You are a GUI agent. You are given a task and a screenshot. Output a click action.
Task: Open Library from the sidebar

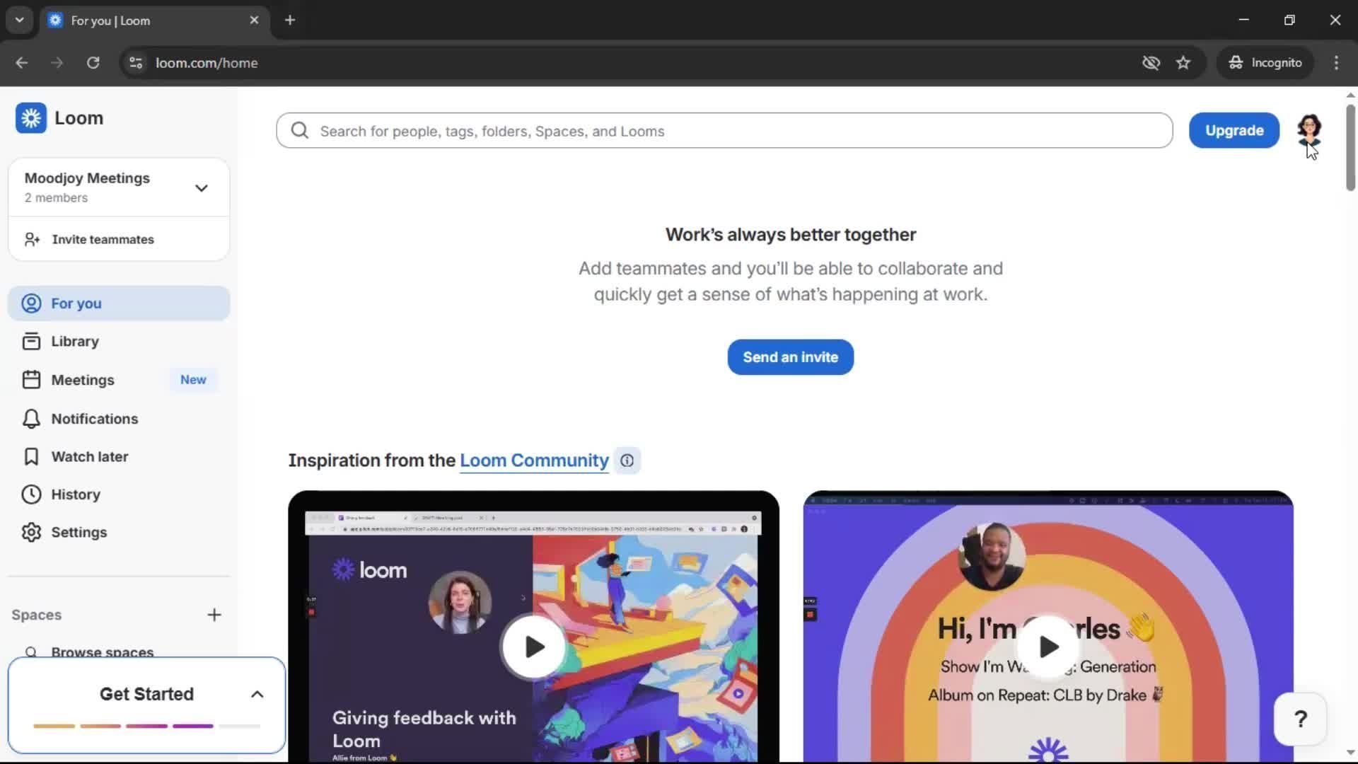(x=74, y=342)
